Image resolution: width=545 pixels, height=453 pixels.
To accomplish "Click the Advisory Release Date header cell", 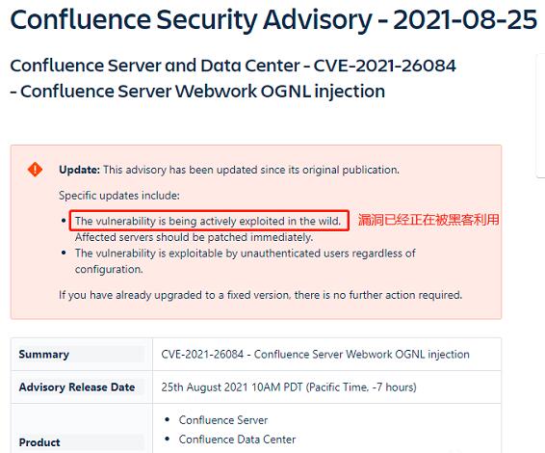I will [x=82, y=387].
